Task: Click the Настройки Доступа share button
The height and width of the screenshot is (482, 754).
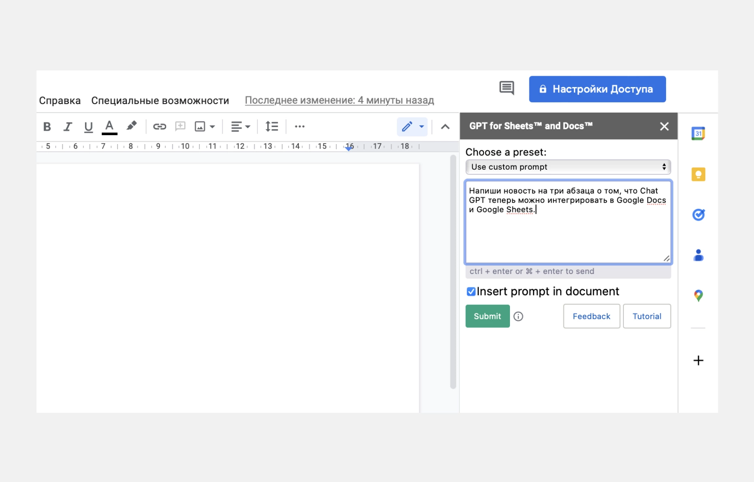Action: 597,89
